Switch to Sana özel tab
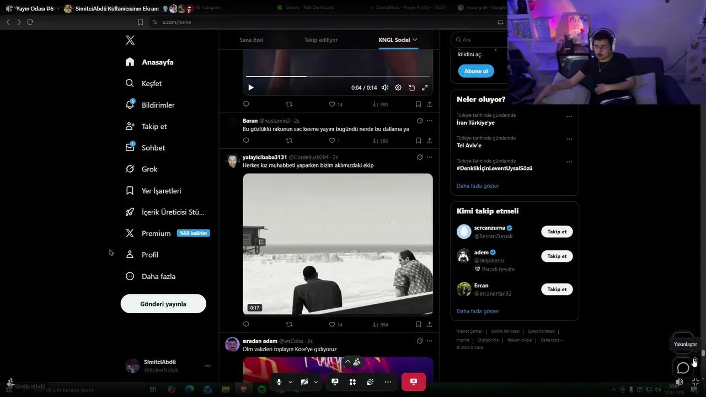 [x=252, y=40]
